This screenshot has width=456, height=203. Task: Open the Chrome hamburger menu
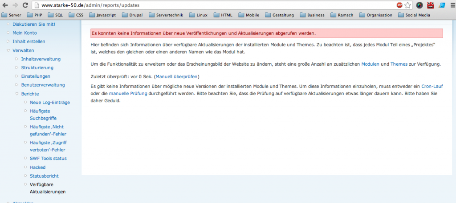(451, 5)
